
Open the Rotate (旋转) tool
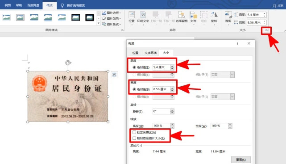[x=214, y=17]
